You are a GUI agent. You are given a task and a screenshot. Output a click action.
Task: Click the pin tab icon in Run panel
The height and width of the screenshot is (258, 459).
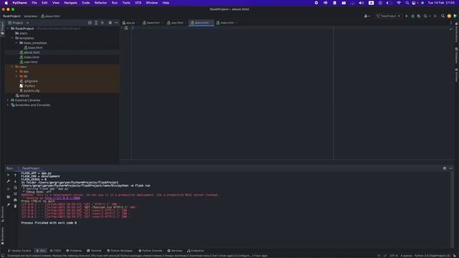pos(8,205)
